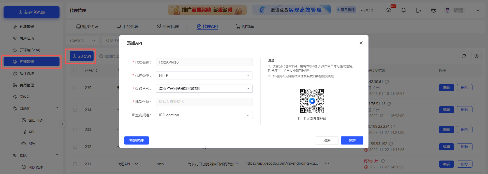Tick the checkbox for row 231
488x174 pixels.
[x=75, y=164]
